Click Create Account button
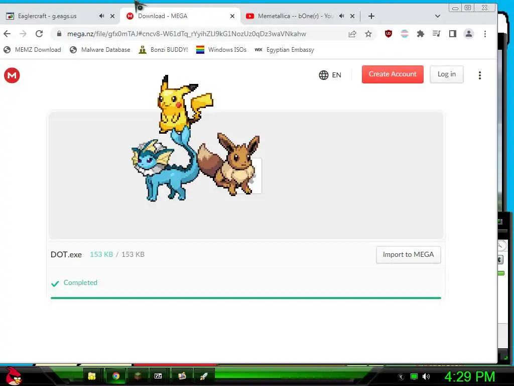514x386 pixels. 393,74
